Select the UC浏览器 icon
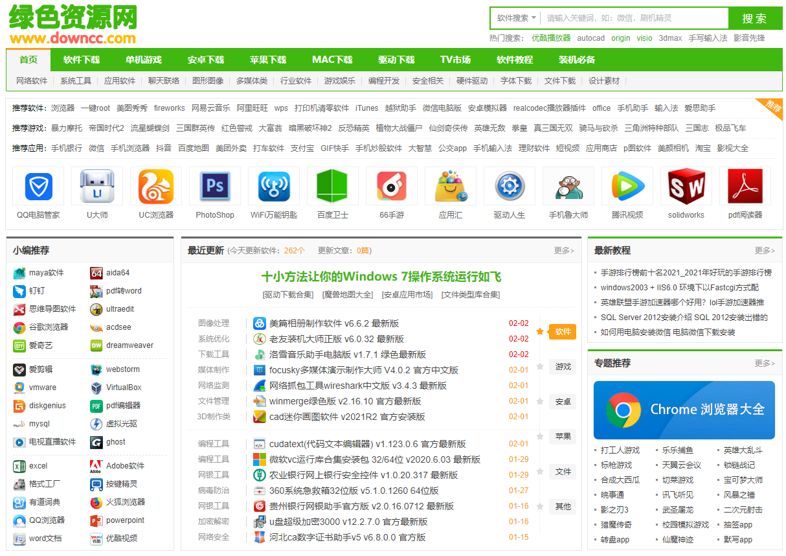Image resolution: width=786 pixels, height=556 pixels. (155, 186)
